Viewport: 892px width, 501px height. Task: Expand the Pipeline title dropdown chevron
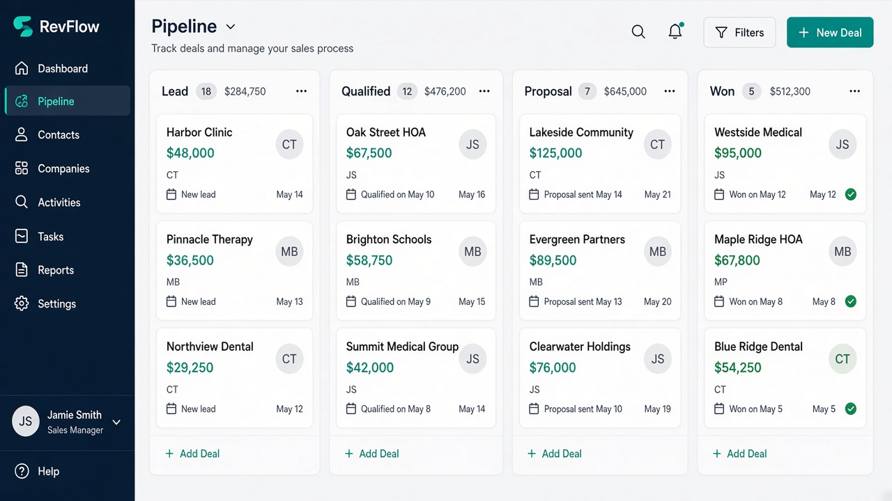[231, 27]
